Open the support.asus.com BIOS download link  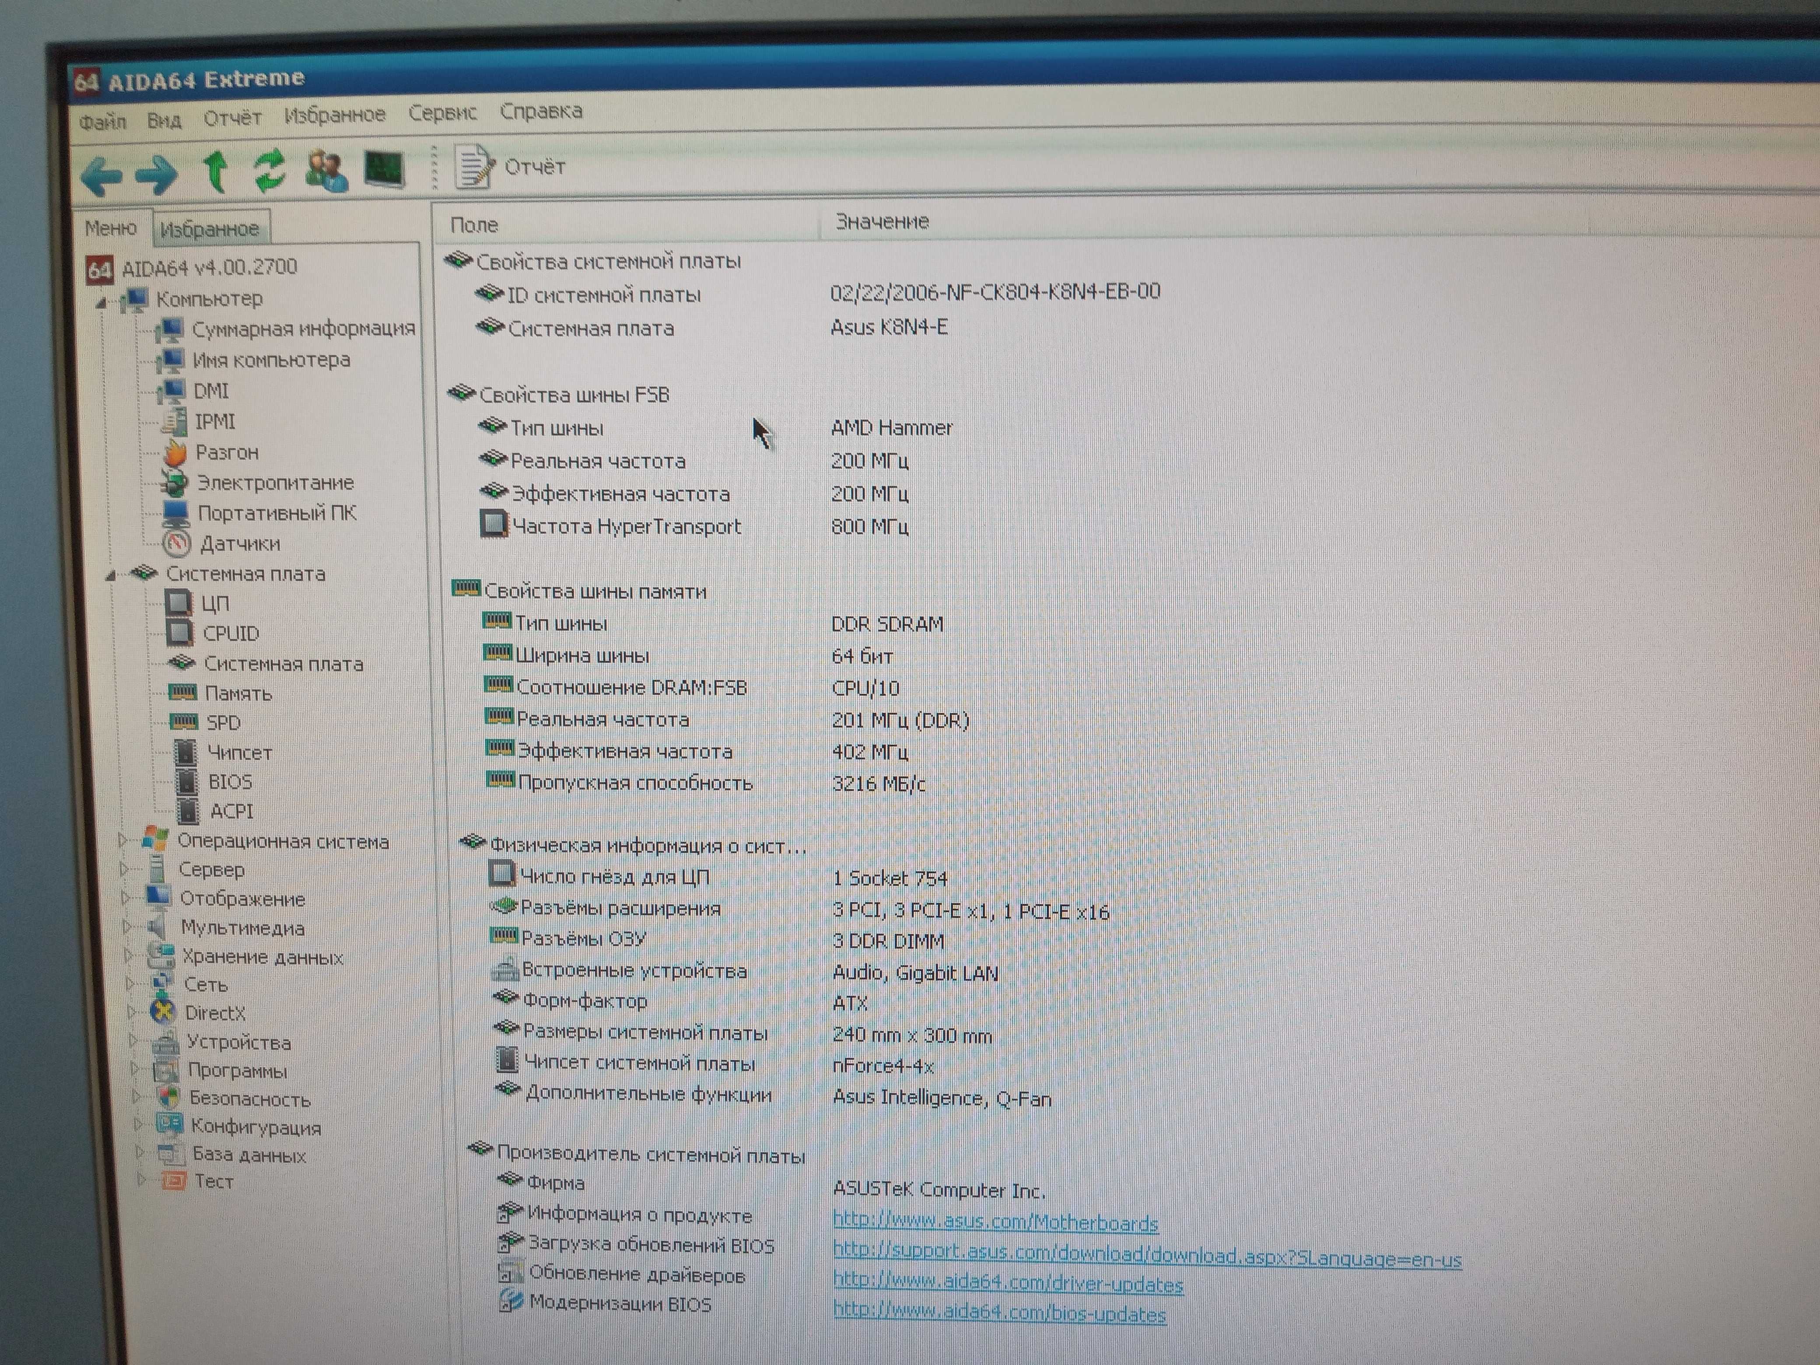1147,1256
